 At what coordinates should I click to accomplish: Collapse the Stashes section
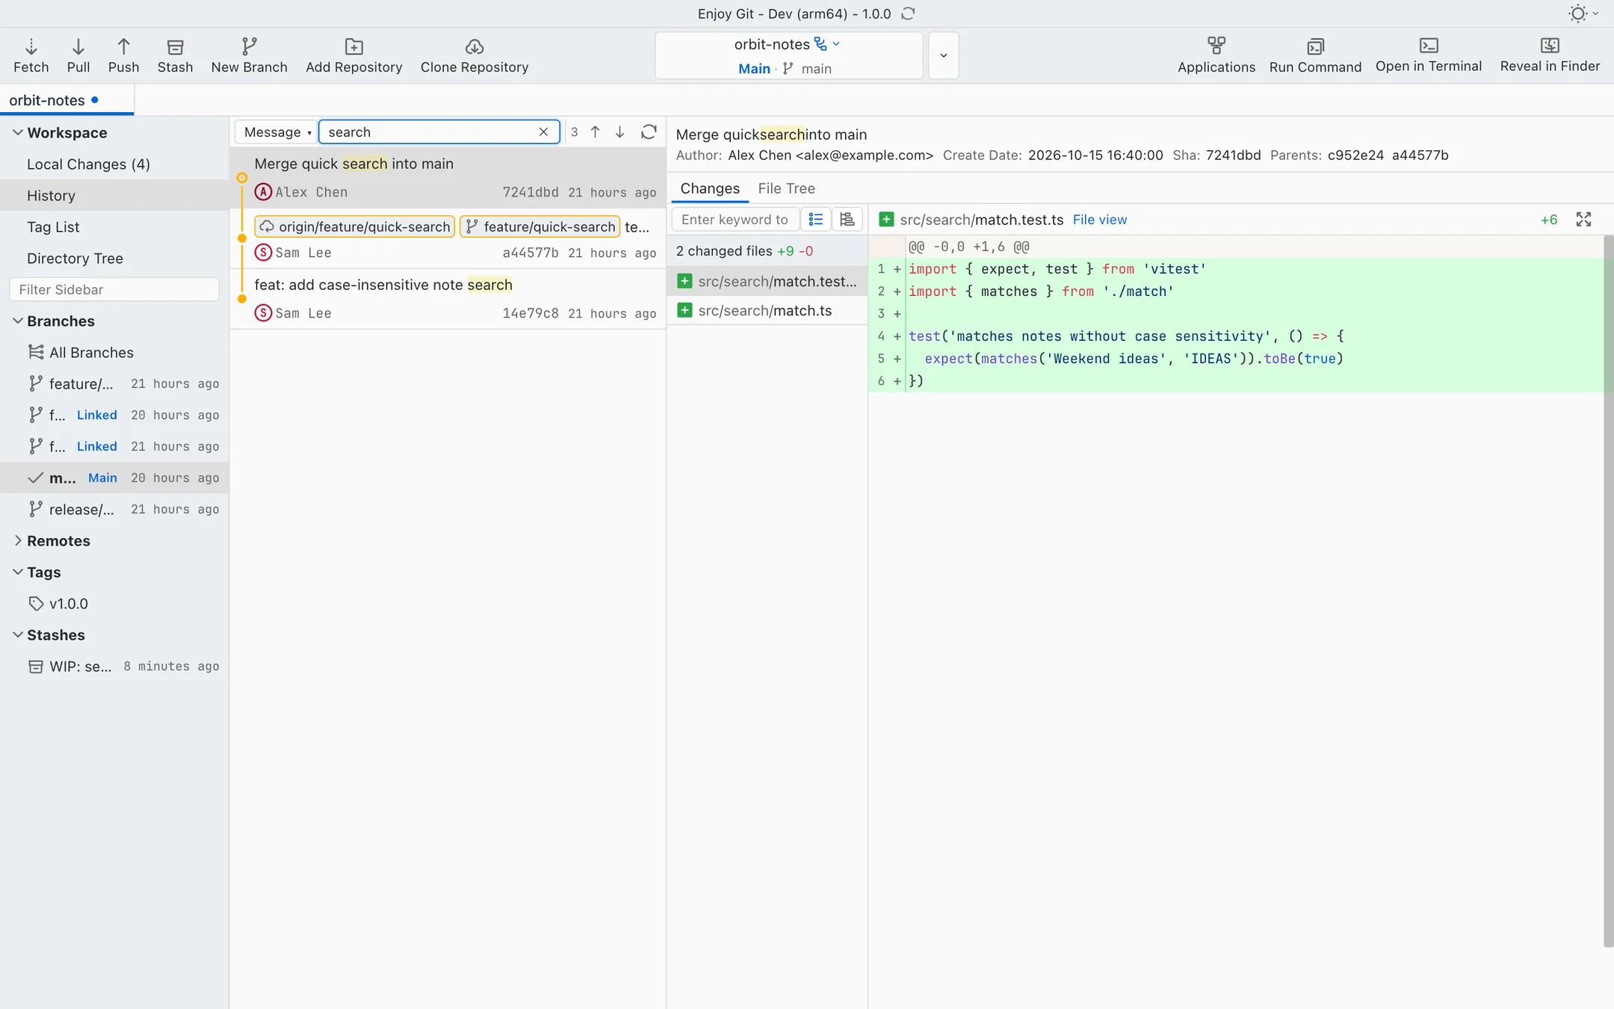click(x=17, y=635)
